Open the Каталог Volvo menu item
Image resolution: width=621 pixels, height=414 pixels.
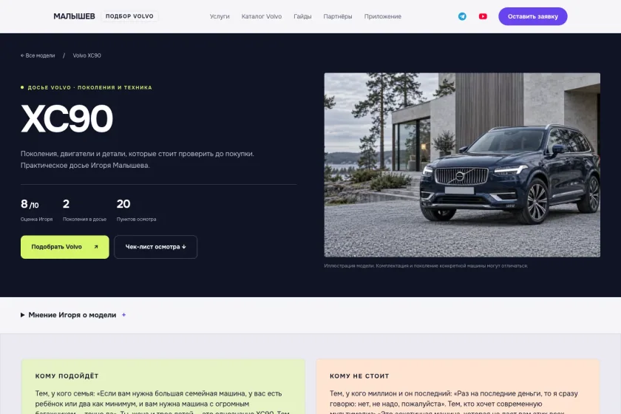click(x=262, y=17)
